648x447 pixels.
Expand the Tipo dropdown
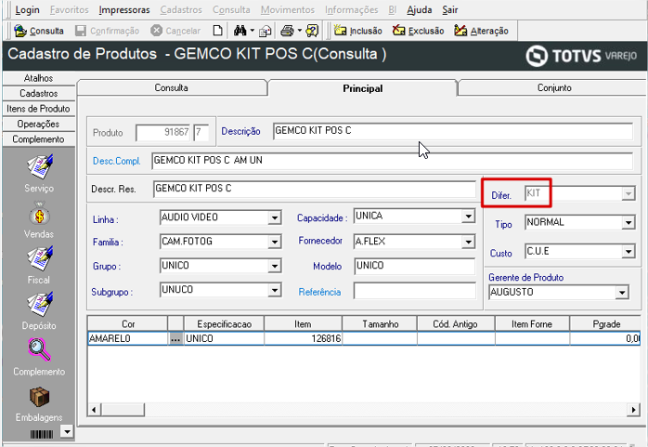629,223
